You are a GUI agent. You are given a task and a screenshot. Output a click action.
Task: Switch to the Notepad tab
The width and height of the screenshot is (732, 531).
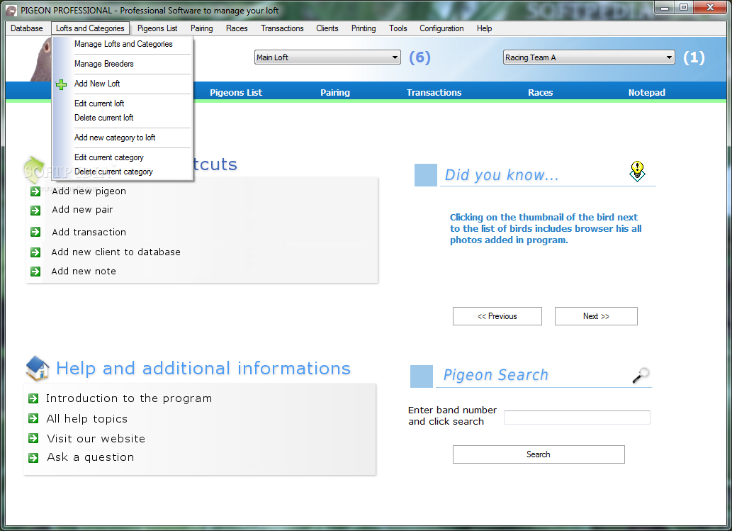(x=646, y=92)
